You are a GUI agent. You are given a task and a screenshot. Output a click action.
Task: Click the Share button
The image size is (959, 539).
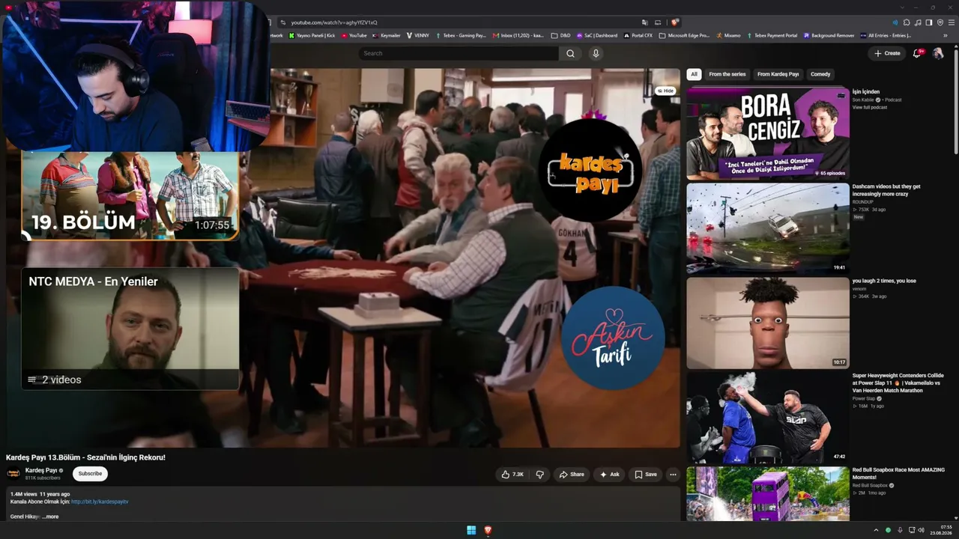tap(571, 475)
